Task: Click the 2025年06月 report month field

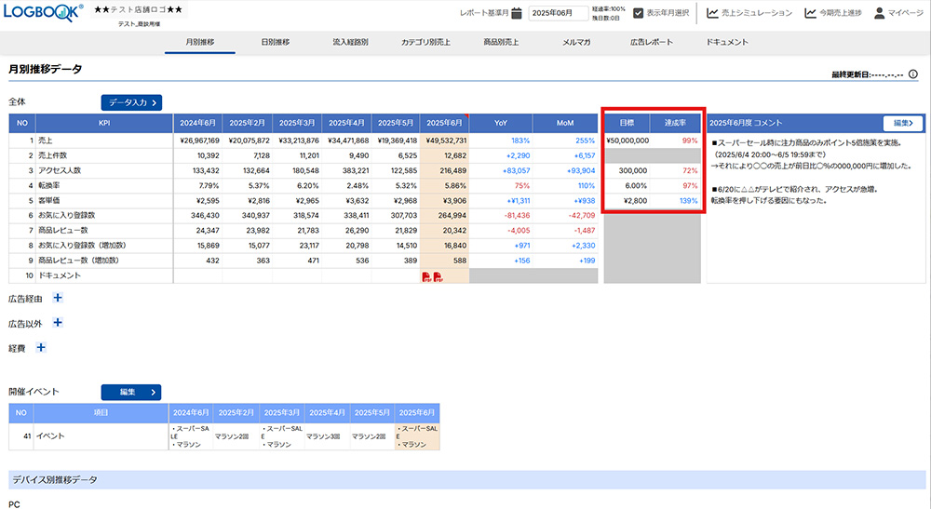Action: [558, 13]
